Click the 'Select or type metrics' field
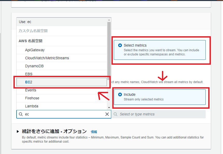 point(159,114)
